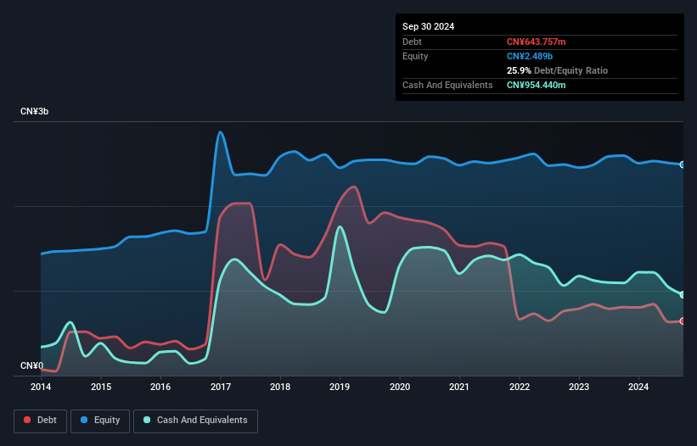Screen dimensions: 697x446
Task: Click the 2015 x-axis label
Action: [101, 387]
